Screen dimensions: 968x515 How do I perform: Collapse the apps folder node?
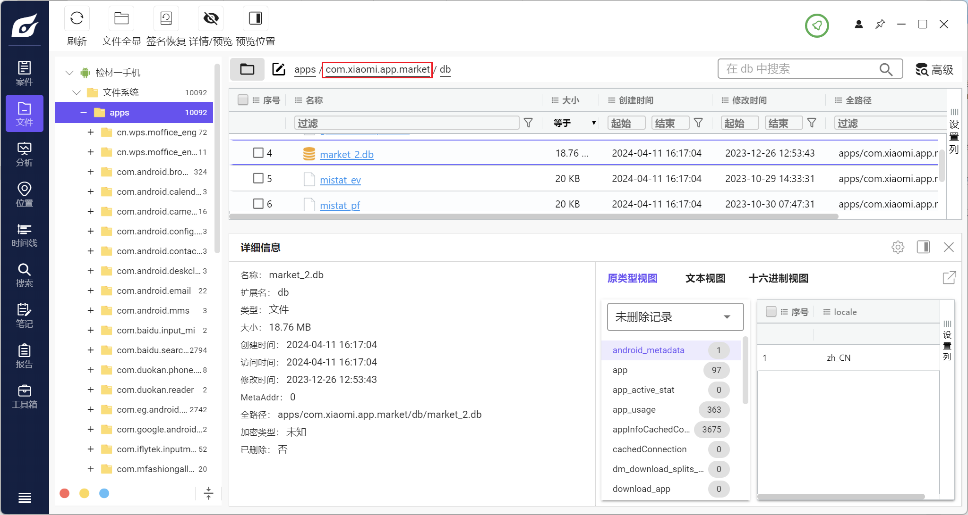[x=84, y=112]
